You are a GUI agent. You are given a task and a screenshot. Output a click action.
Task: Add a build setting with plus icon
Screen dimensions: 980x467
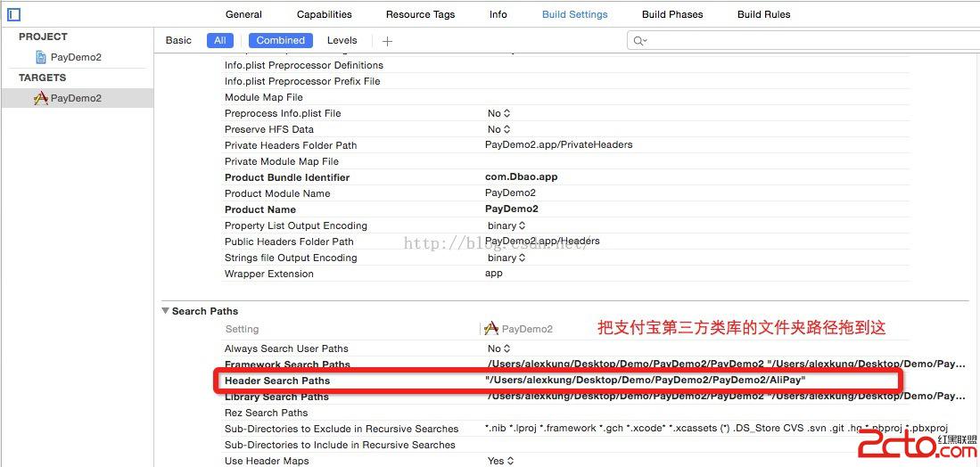click(x=388, y=41)
